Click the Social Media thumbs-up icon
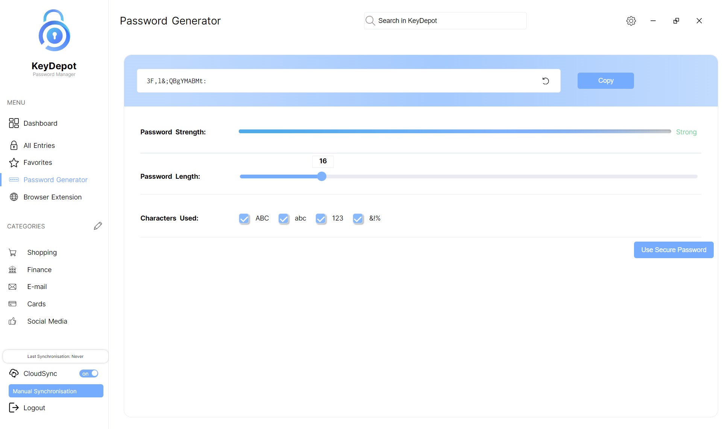722x429 pixels. tap(12, 321)
